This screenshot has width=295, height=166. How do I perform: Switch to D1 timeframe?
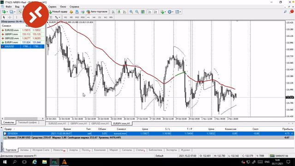pyautogui.click(x=100, y=18)
